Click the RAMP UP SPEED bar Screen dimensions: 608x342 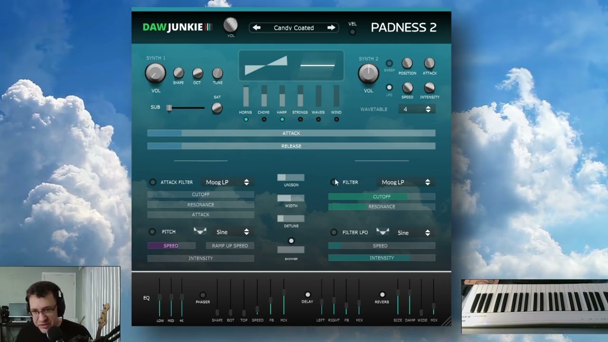coord(230,246)
